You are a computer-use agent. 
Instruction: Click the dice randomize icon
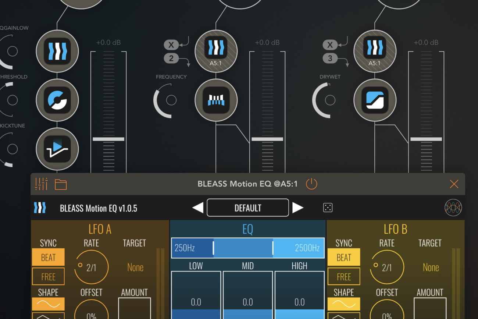coord(328,208)
